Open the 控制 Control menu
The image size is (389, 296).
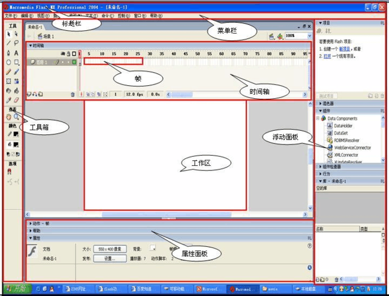pyautogui.click(x=124, y=15)
